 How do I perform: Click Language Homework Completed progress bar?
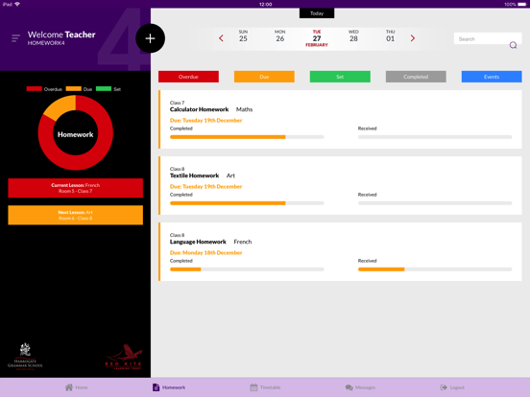(247, 269)
